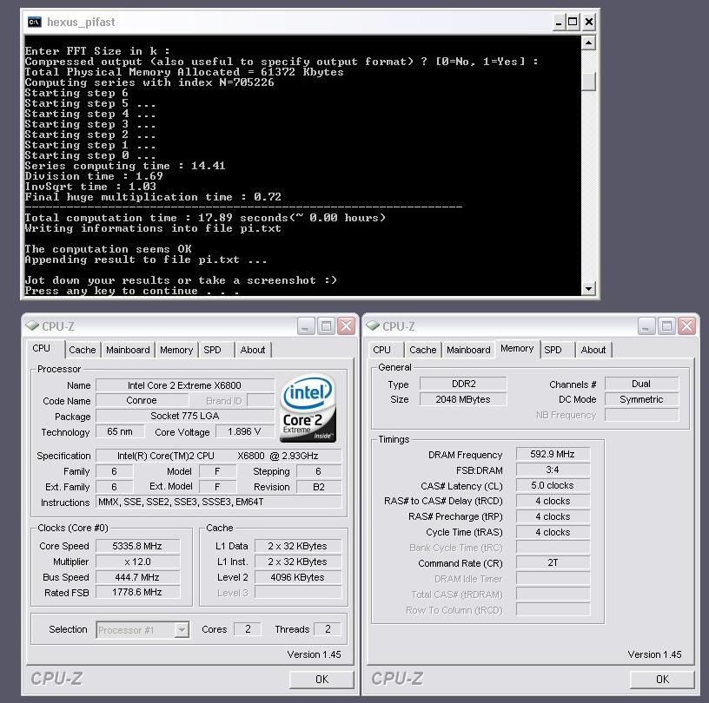Viewport: 709px width, 703px height.
Task: Click the Channels # value Dual
Action: (641, 384)
